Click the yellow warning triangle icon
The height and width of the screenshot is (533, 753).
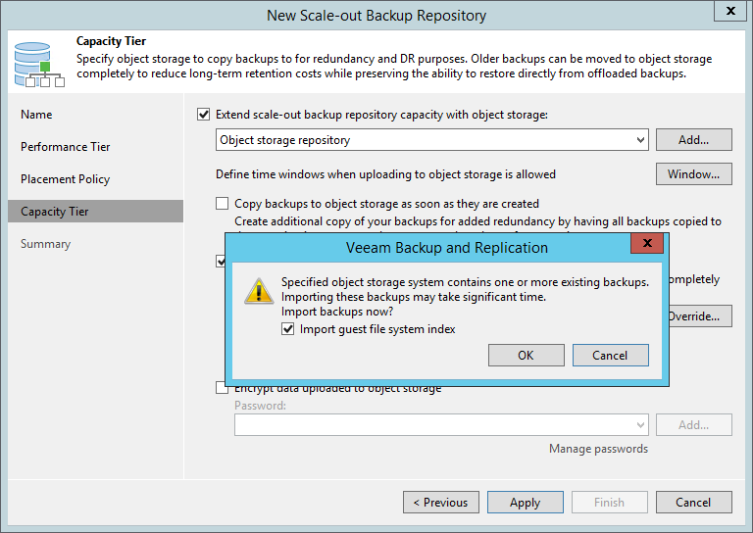click(x=259, y=290)
